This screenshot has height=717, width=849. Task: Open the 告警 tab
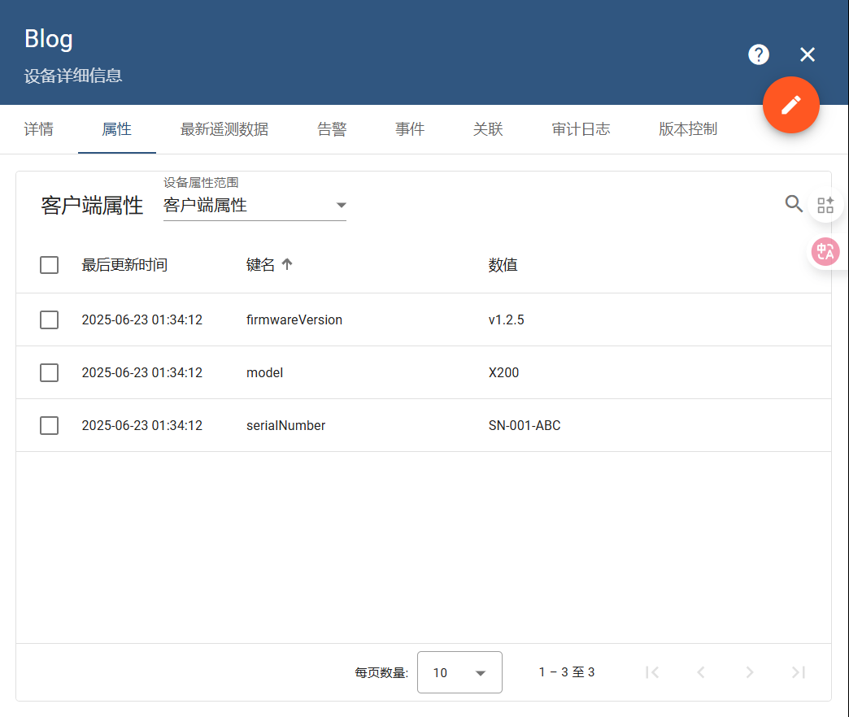[332, 129]
